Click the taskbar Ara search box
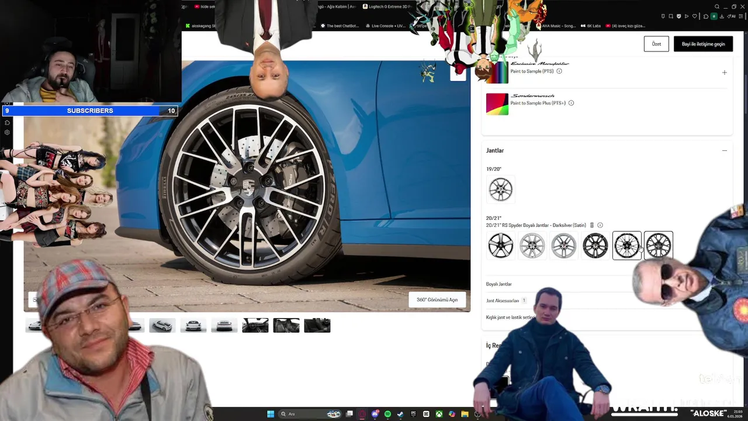The image size is (748, 421). 310,414
